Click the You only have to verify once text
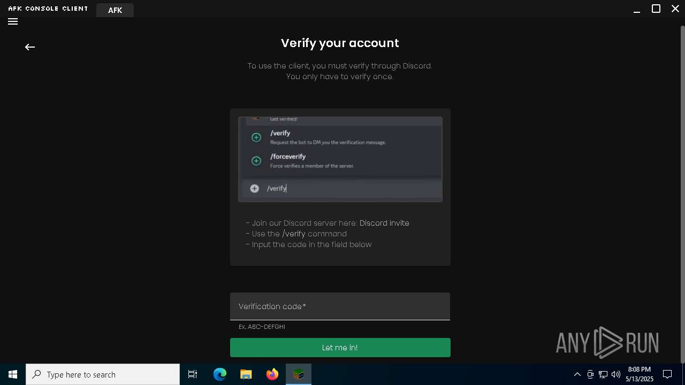Viewport: 685px width, 385px height. tap(340, 76)
